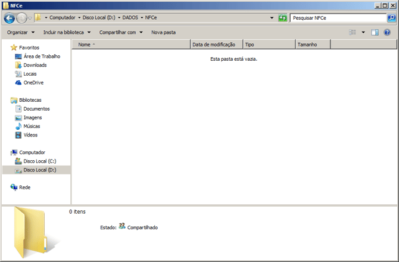
Task: Click the Back navigation arrow button
Action: tap(10, 18)
